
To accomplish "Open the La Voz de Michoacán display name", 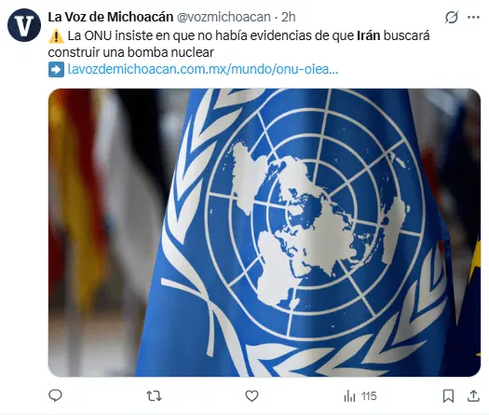I will (x=111, y=17).
